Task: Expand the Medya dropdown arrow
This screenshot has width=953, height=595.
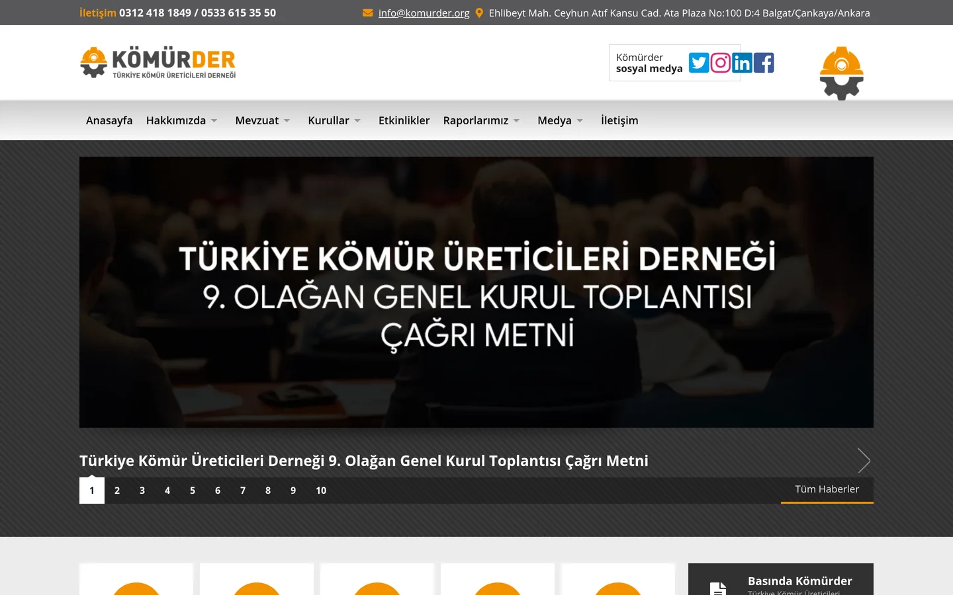Action: pos(580,121)
